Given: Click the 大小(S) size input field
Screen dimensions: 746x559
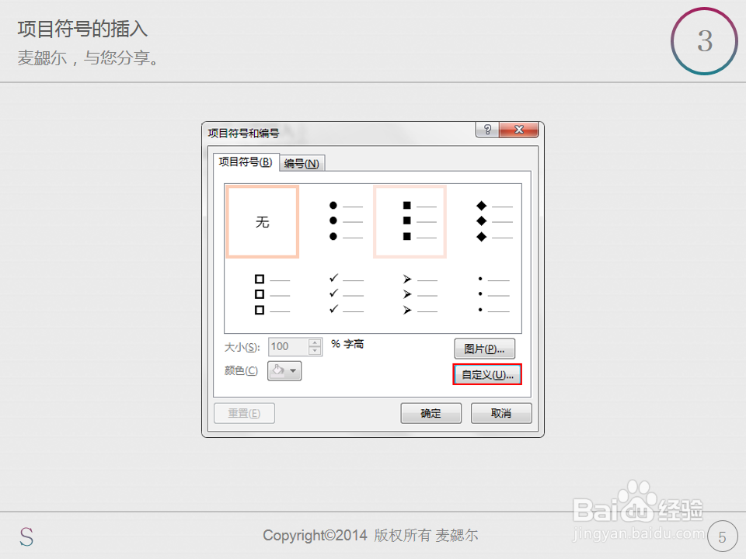Looking at the screenshot, I should 289,346.
